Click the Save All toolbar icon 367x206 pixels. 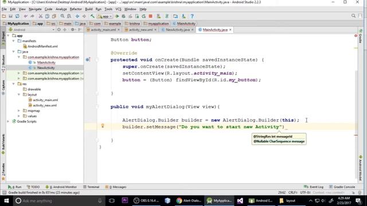(x=10, y=16)
